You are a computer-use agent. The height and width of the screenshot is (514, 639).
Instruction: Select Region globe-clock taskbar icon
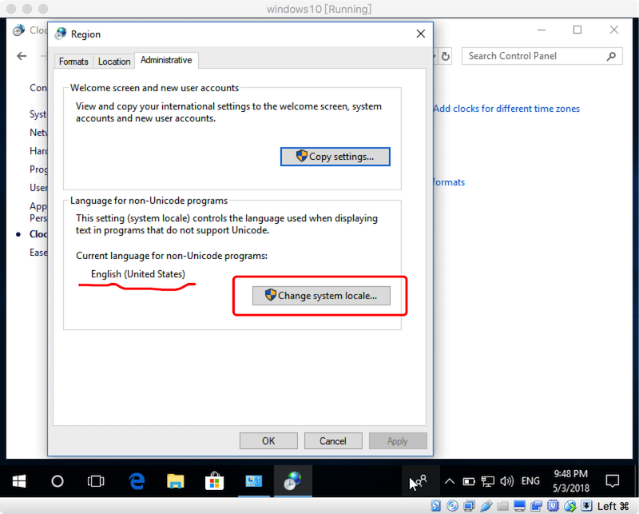click(x=292, y=481)
